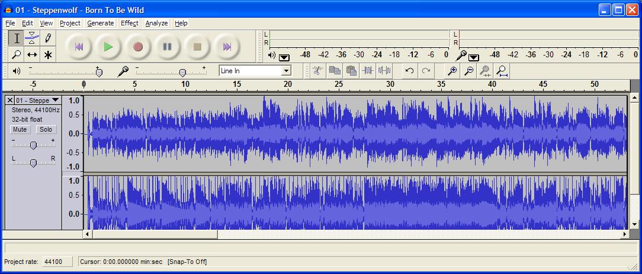642x274 pixels.
Task: Select the Selection (I-beam) tool
Action: (17, 38)
